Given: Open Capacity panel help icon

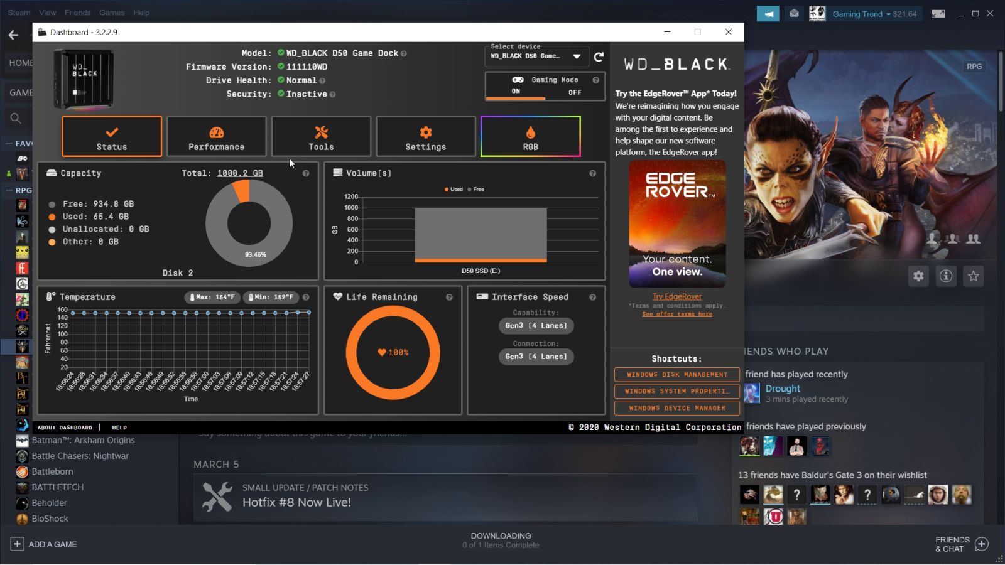Looking at the screenshot, I should (306, 173).
